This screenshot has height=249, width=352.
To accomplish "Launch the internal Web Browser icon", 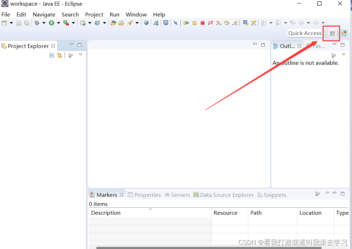I will (146, 23).
